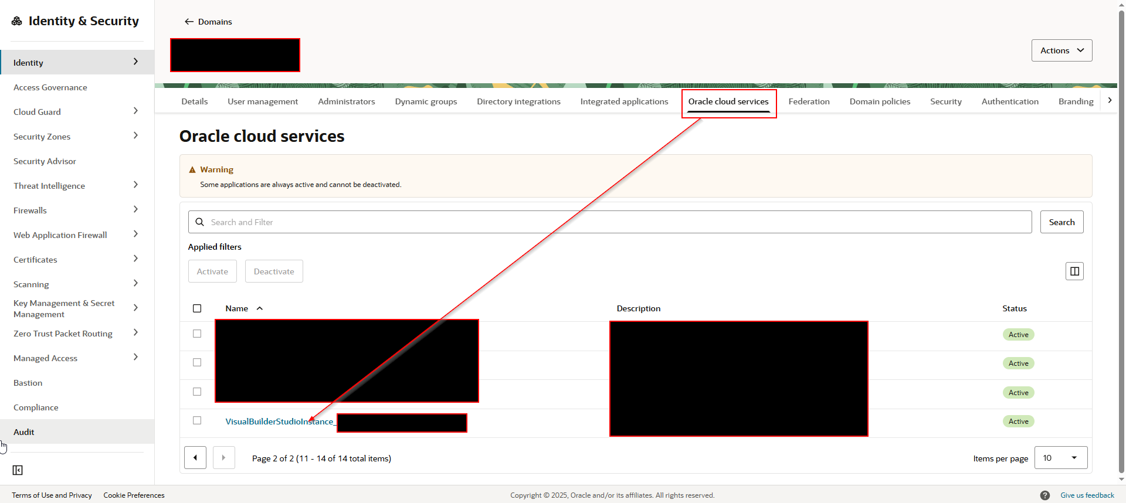Expand Zero Trust Packet Routing submenu
1126x503 pixels.
click(135, 332)
